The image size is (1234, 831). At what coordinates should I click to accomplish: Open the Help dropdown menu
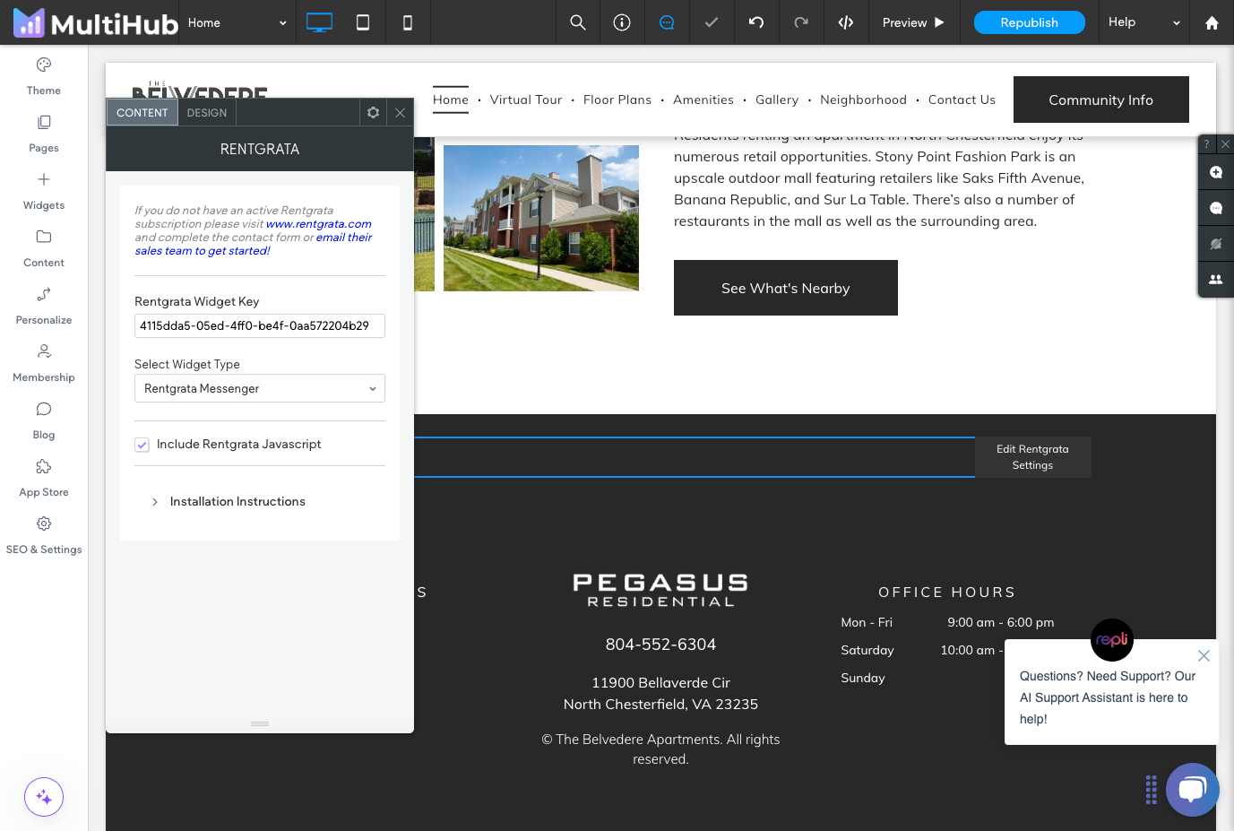coord(1144,22)
